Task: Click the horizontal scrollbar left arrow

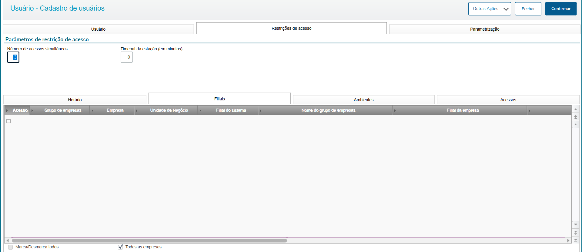Action: [8, 240]
